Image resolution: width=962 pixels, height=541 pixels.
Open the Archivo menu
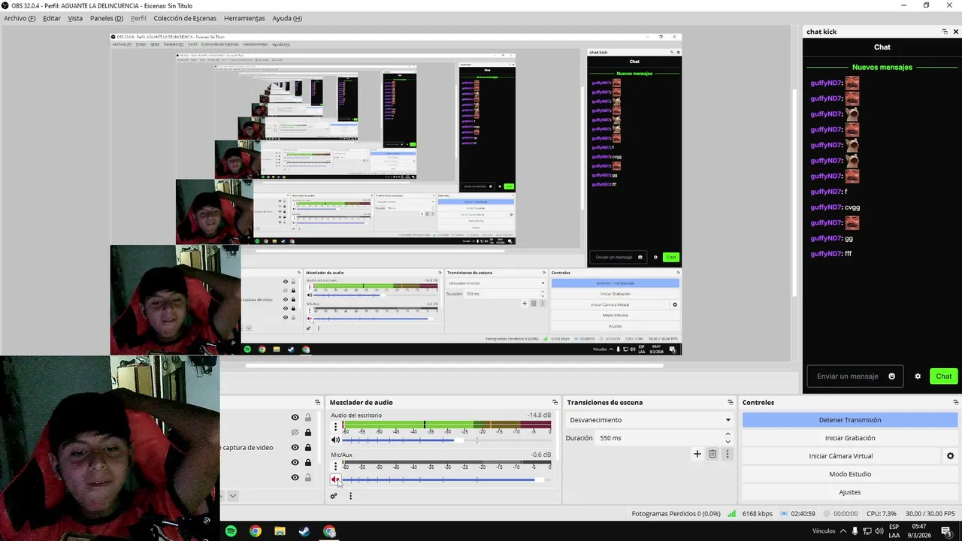(20, 18)
